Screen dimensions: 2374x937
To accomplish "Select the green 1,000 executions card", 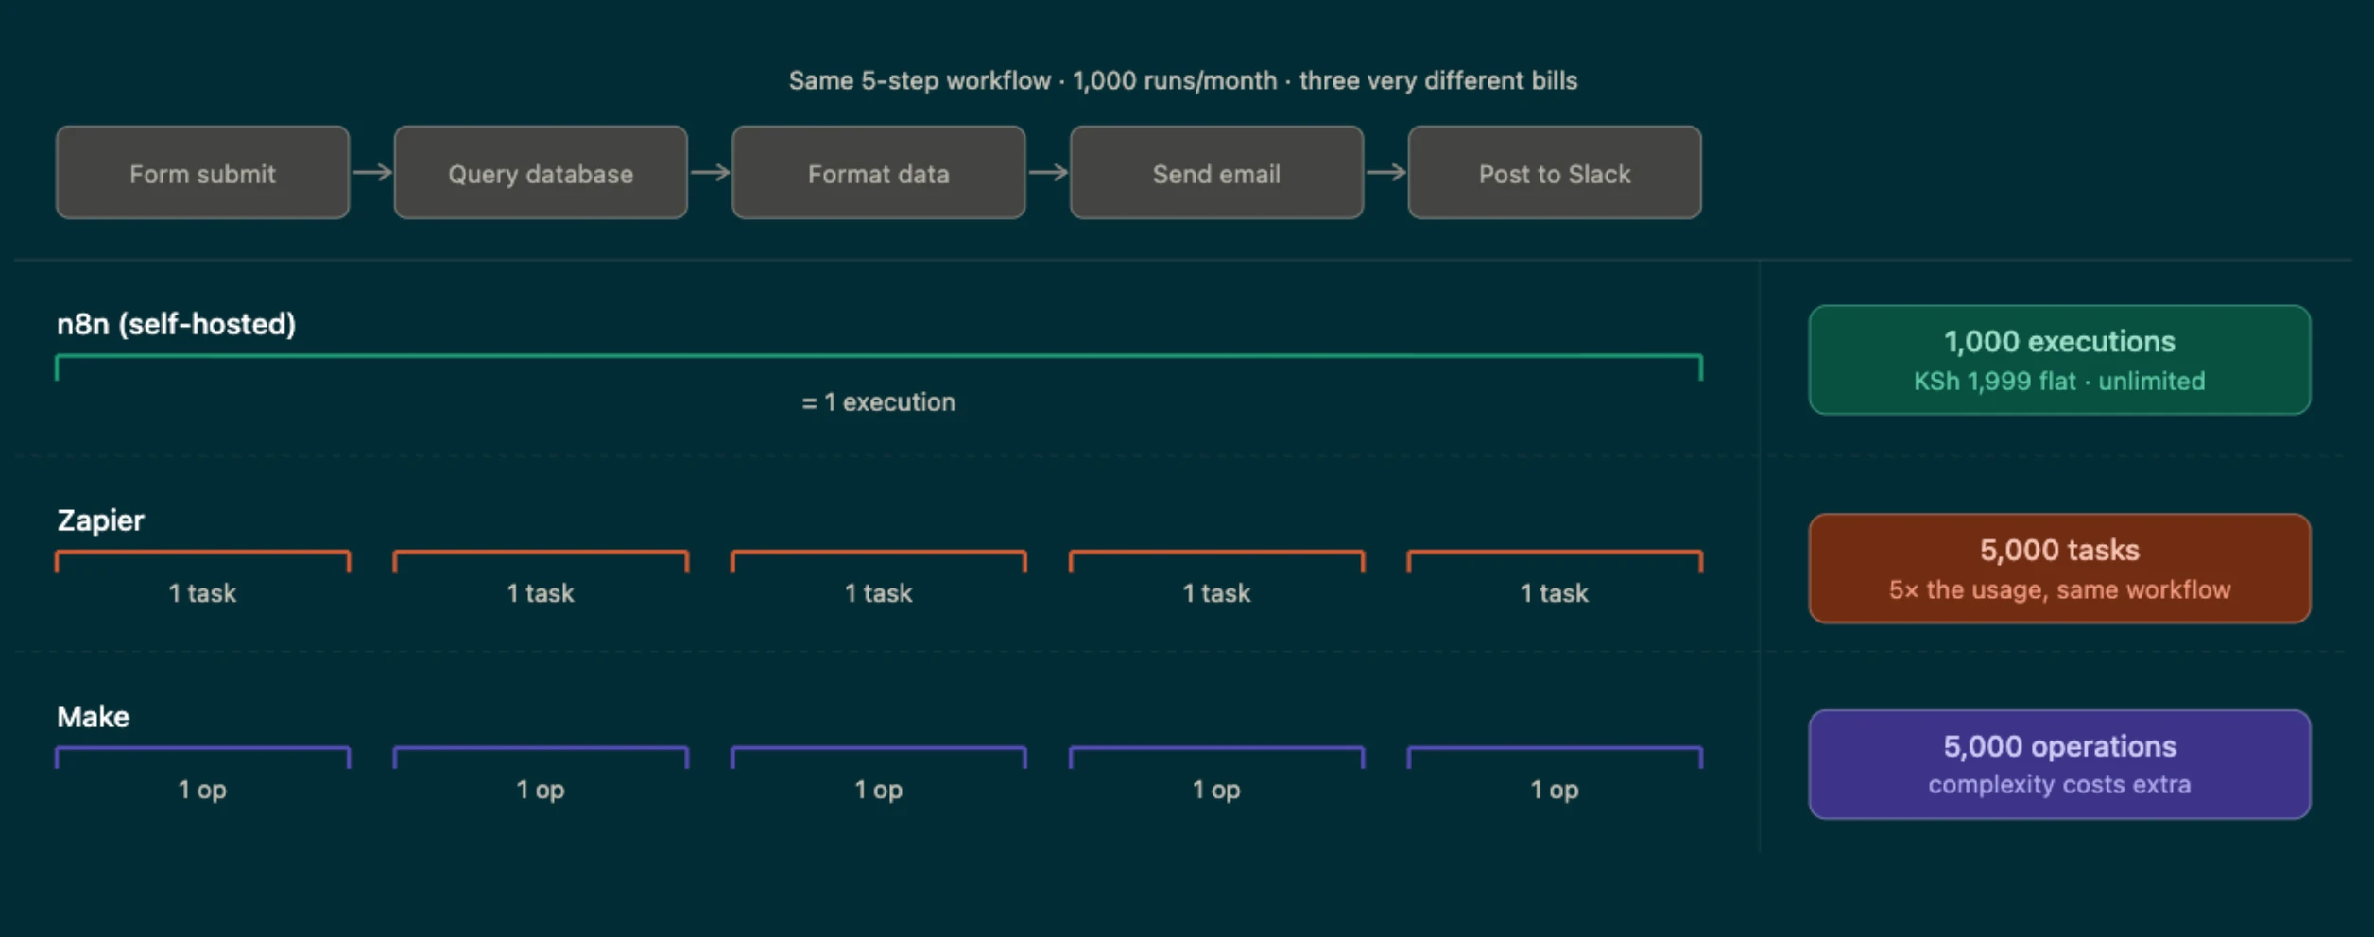I will [x=2059, y=360].
